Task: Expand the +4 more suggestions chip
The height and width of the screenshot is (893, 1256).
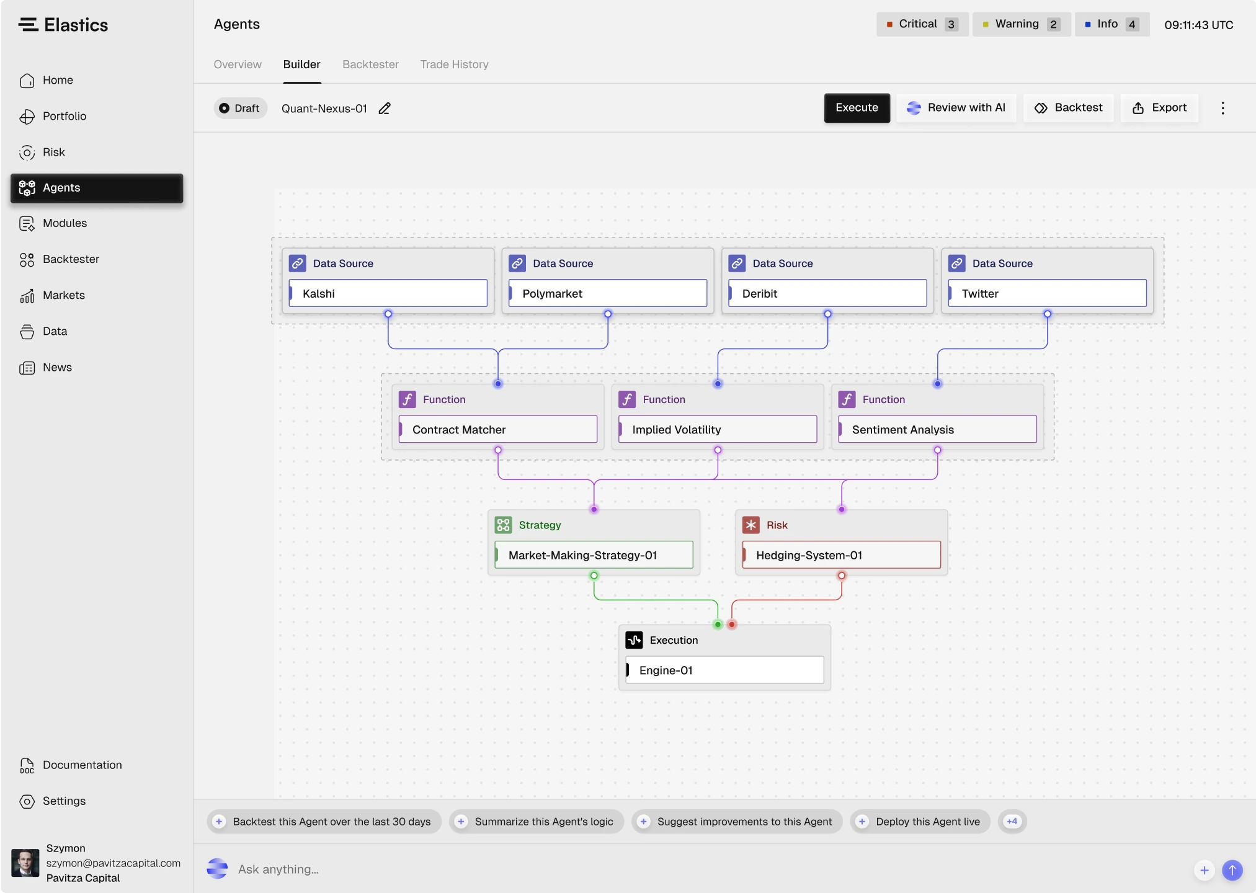Action: pyautogui.click(x=1012, y=822)
